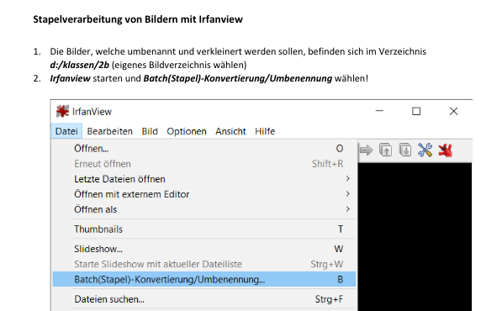Viewport: 502px width, 311px height.
Task: Close the IrfanView window
Action: pos(453,111)
